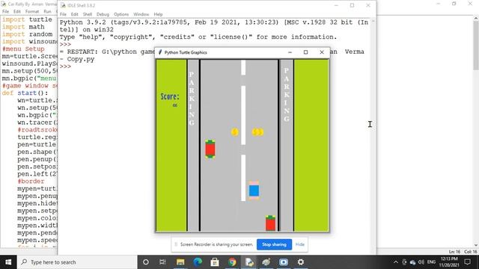This screenshot has width=479, height=269.
Task: Click 'pen.left(2' line in editor
Action: click(x=37, y=174)
